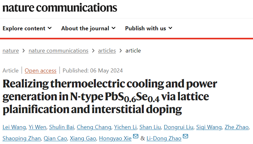Open author Lei Wang's profile link
Image resolution: width=253 pixels, height=144 pixels.
tap(14, 127)
